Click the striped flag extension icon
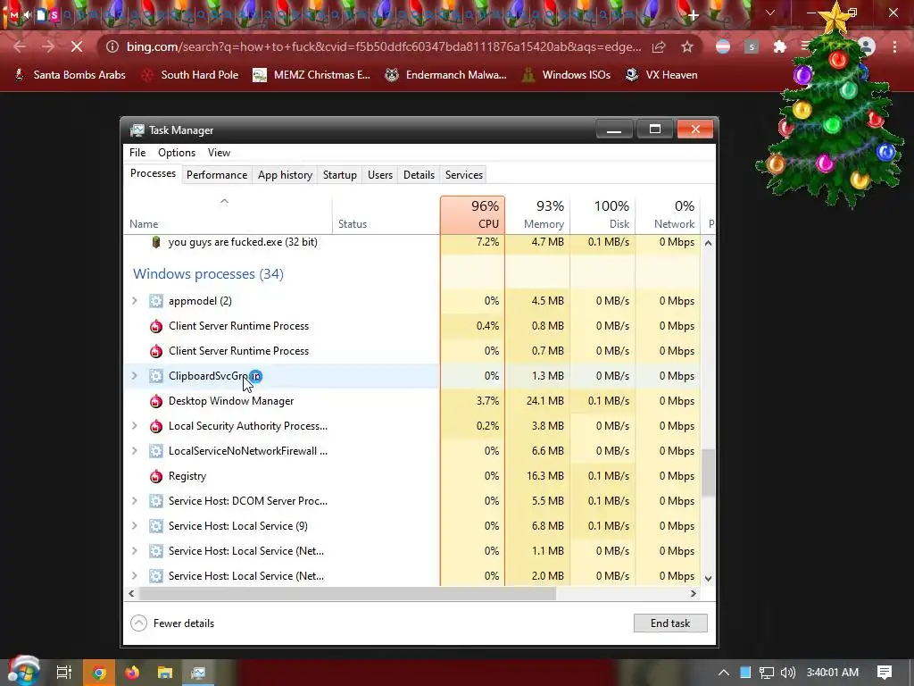Viewport: 914px width, 686px height. [723, 46]
